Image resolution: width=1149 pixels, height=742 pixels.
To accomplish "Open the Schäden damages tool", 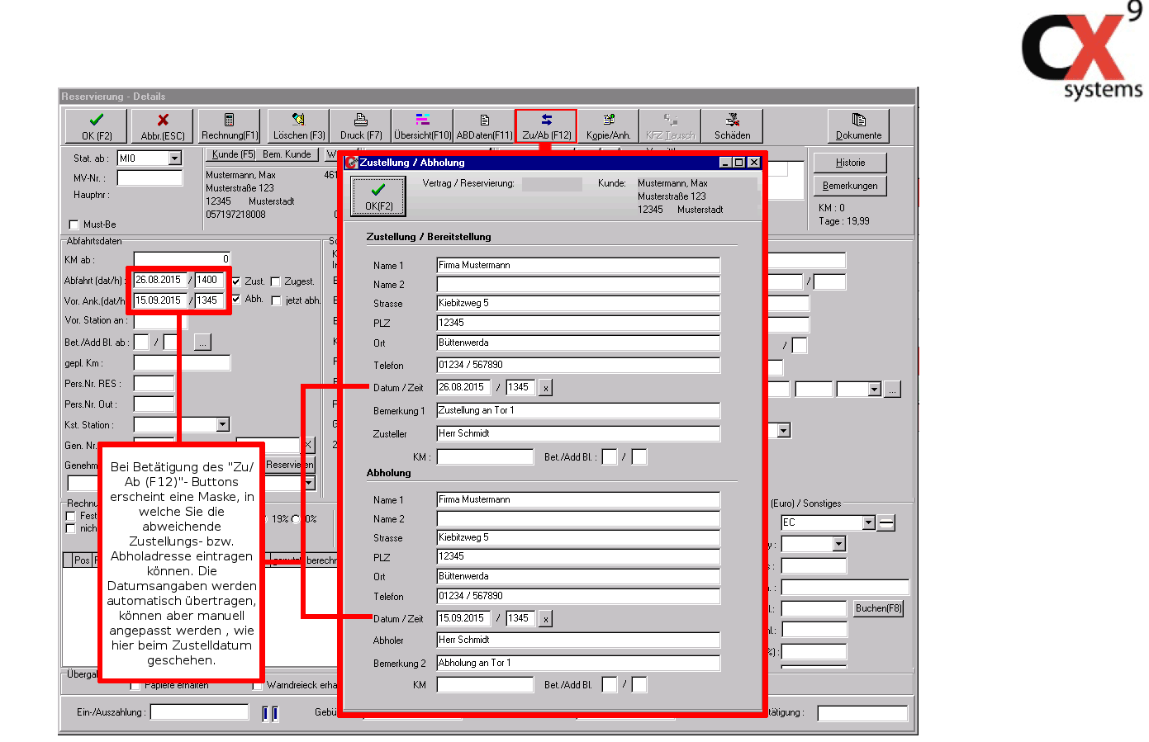I will click(732, 126).
